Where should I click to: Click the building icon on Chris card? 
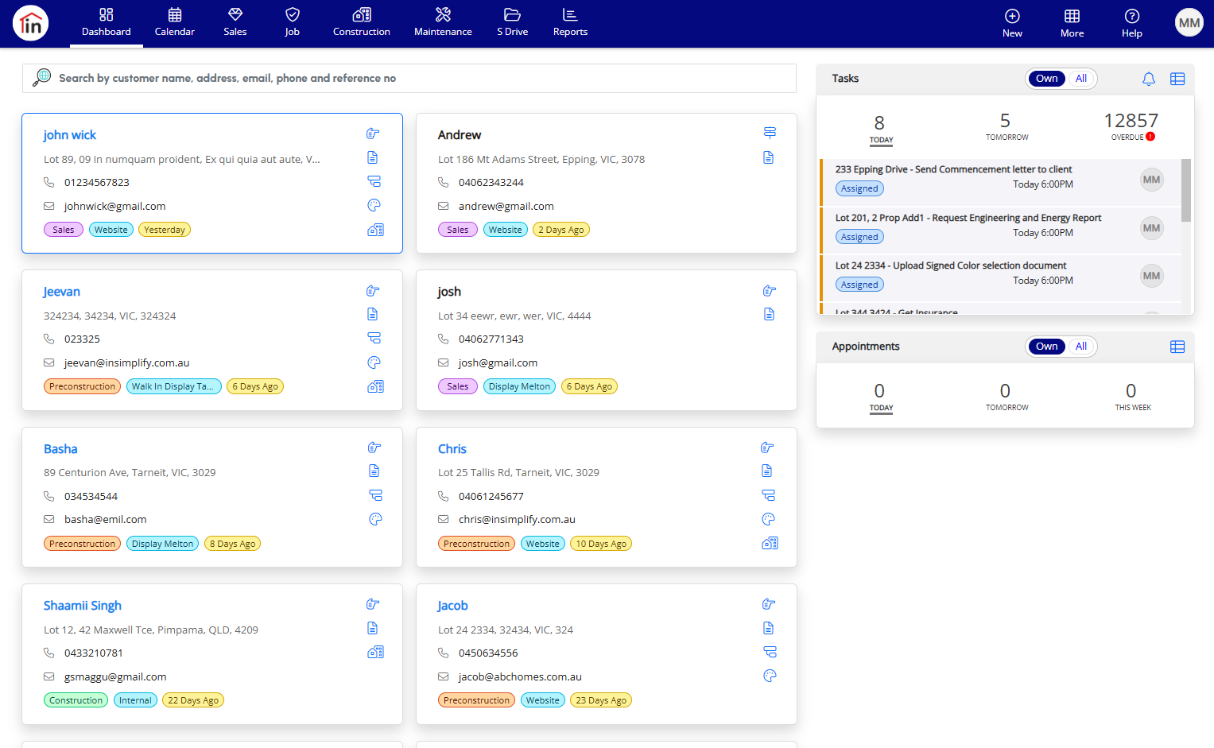coord(770,543)
